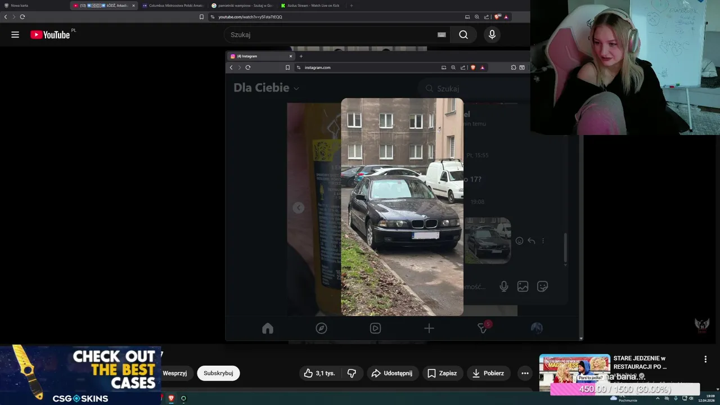Open Instagram Reels icon
Viewport: 720px width, 405px height.
pyautogui.click(x=375, y=328)
